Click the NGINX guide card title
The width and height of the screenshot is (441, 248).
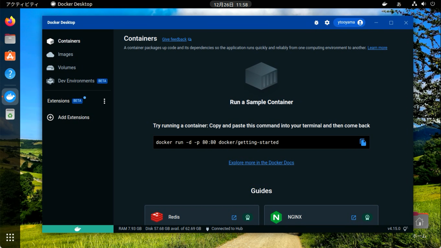point(295,217)
